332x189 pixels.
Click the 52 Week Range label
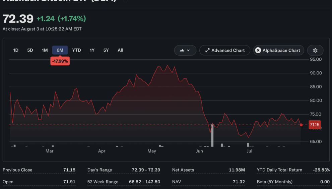click(x=103, y=182)
